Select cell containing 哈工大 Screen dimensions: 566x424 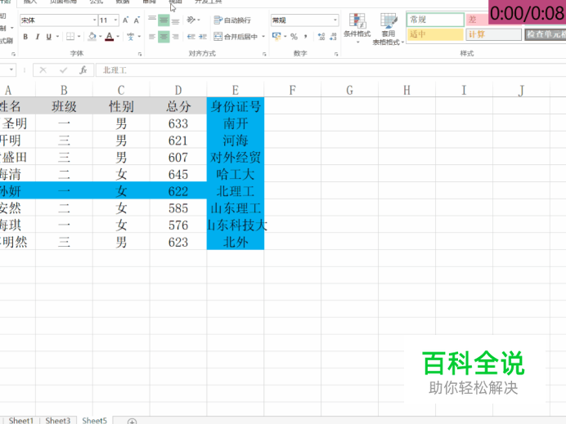(236, 174)
